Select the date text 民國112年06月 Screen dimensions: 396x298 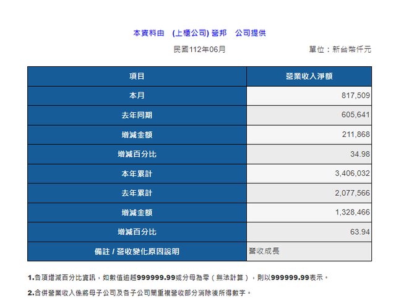[x=200, y=49]
